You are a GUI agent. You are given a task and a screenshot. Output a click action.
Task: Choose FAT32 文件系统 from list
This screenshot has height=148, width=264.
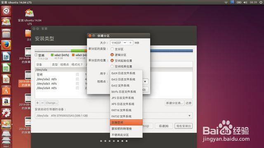[126, 116]
